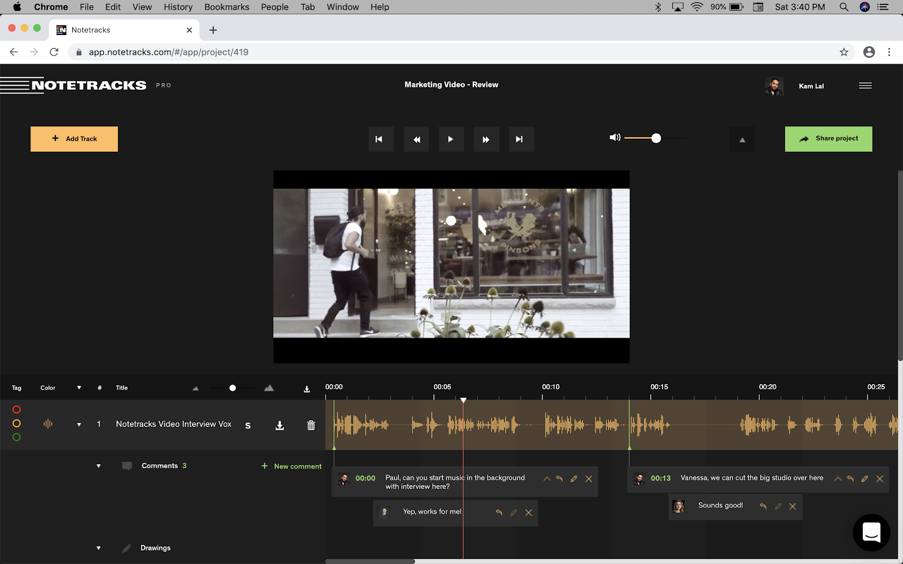The image size is (903, 564).
Task: Skip to end of the track
Action: pos(521,139)
